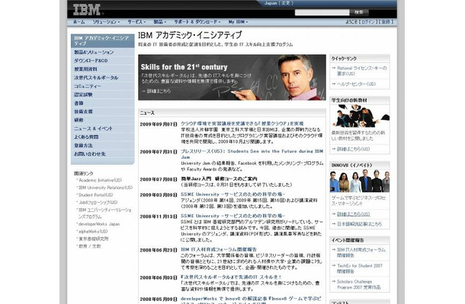465x304 pixels.
Task: Click the 登録 link in the header
Action: (x=386, y=22)
